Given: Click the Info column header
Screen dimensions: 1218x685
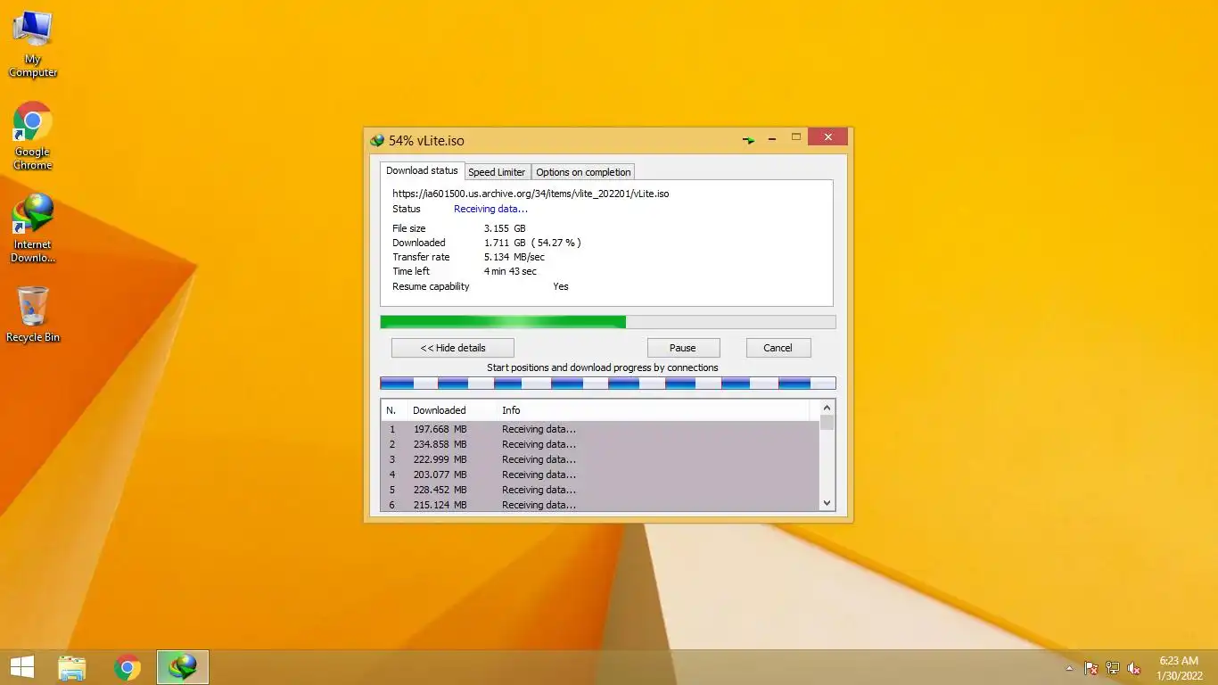Looking at the screenshot, I should (x=654, y=410).
